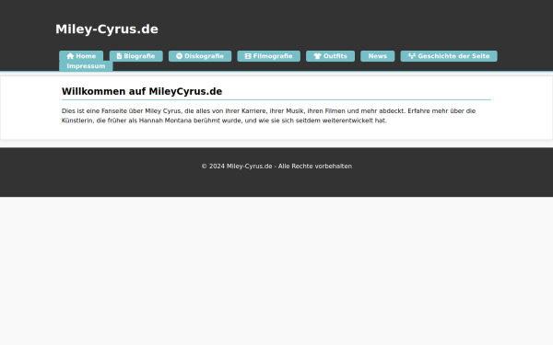Switch to the Filmografie page
Image resolution: width=553 pixels, height=345 pixels.
coord(269,56)
